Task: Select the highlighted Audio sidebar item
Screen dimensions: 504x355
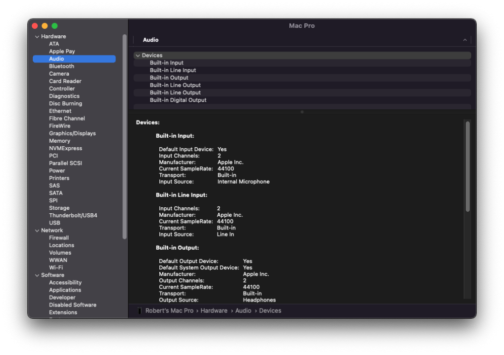Action: pyautogui.click(x=74, y=59)
